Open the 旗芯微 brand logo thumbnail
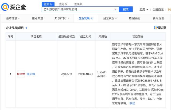 coord(21,74)
